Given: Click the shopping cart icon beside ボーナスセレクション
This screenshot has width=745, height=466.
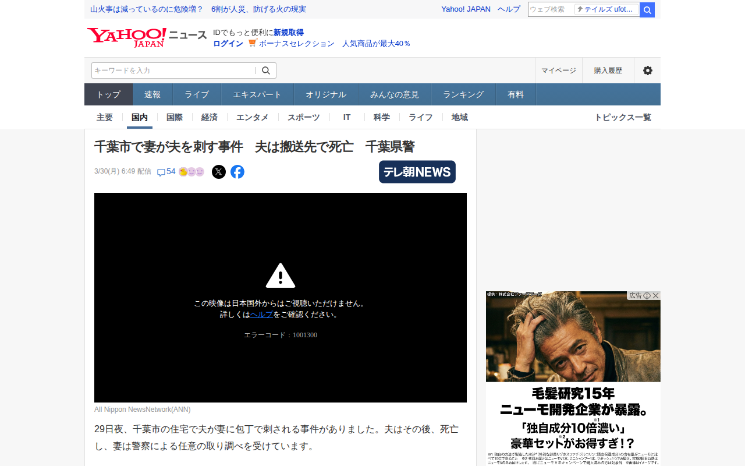Looking at the screenshot, I should (x=253, y=43).
